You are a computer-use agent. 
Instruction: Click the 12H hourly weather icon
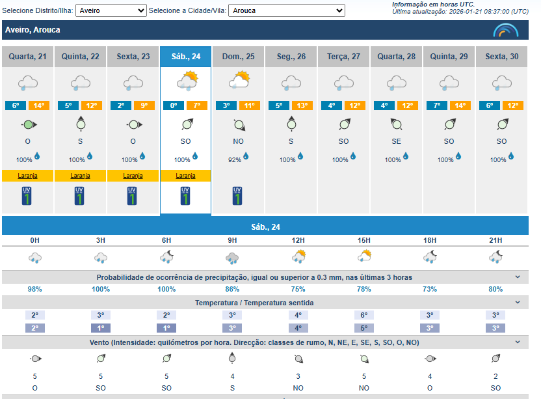(x=298, y=256)
